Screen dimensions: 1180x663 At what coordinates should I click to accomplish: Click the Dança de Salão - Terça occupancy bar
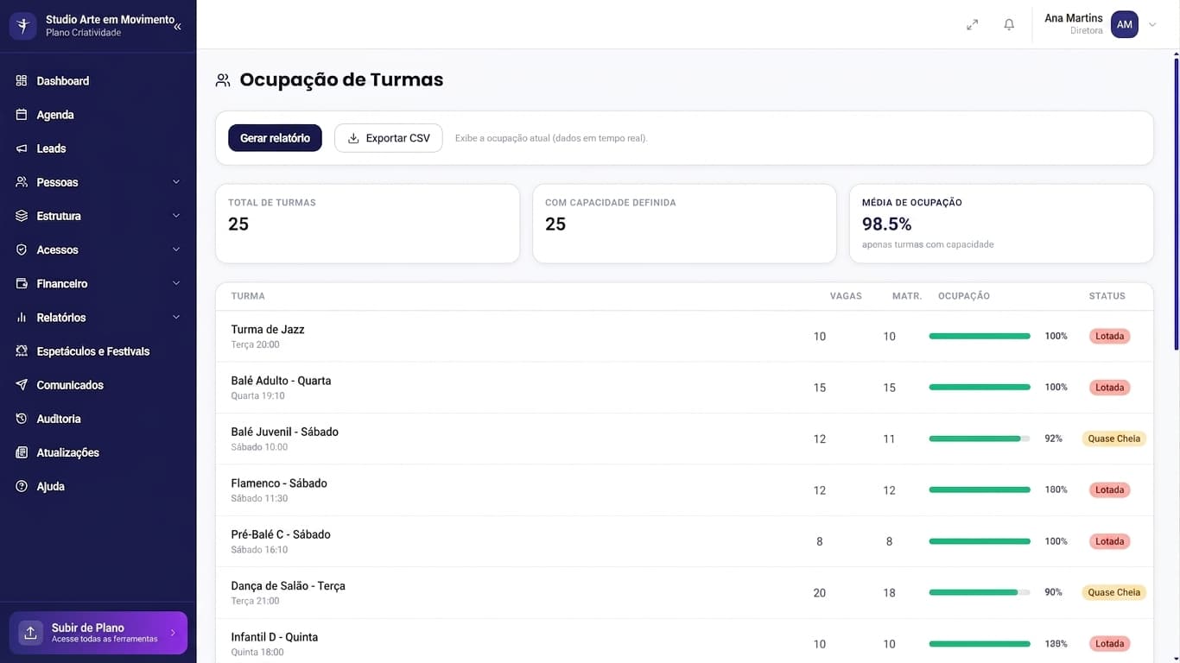pyautogui.click(x=980, y=592)
